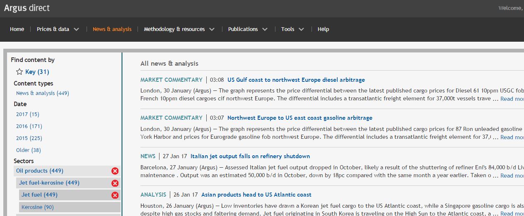Open the Help menu item
The image size is (524, 216).
(x=323, y=29)
